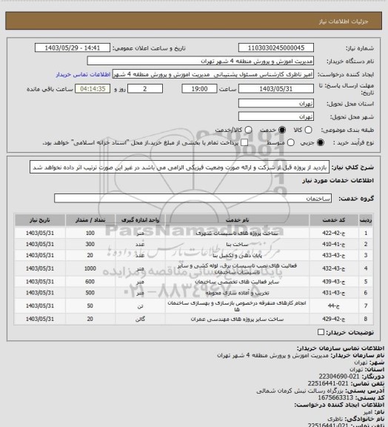This screenshot has width=388, height=427.
Task: Click the deadline hour field 19:00
Action: click(199, 89)
